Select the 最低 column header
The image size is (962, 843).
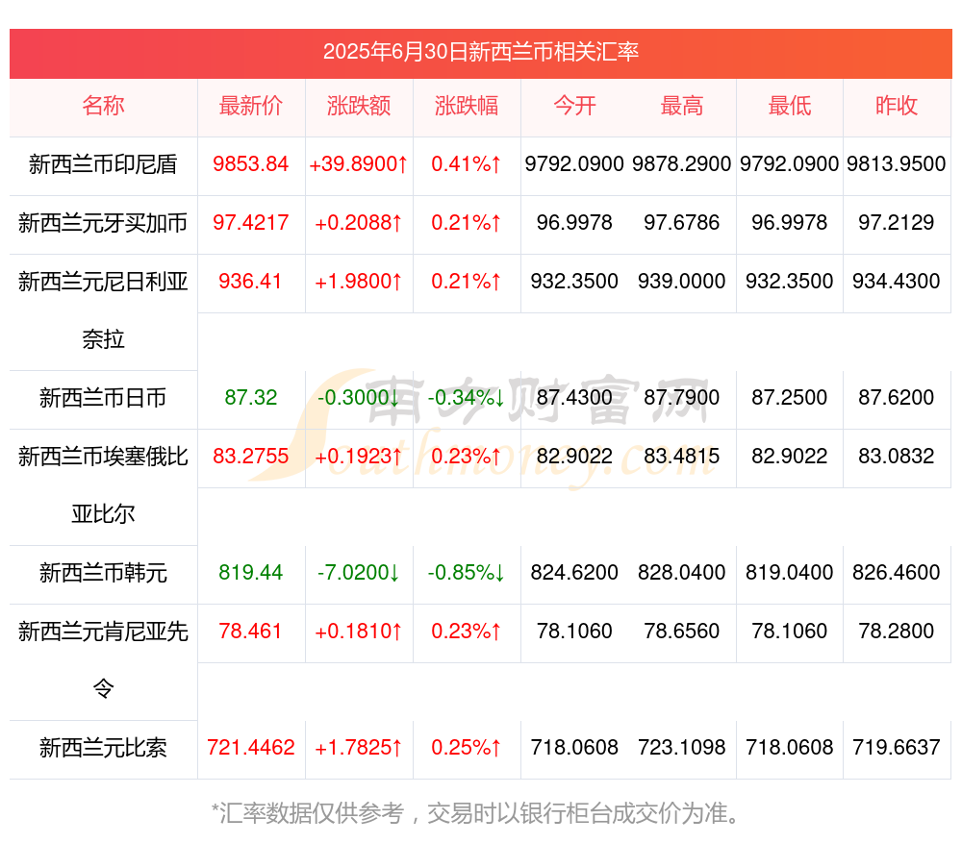(x=790, y=106)
